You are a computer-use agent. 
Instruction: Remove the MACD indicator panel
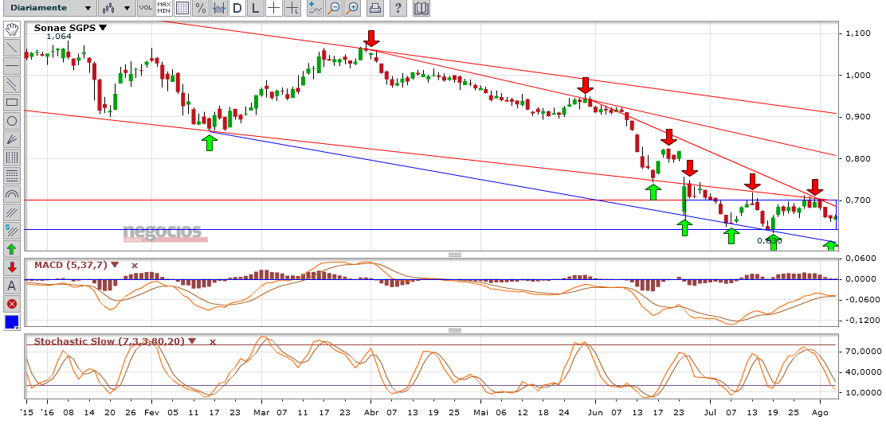tap(135, 264)
